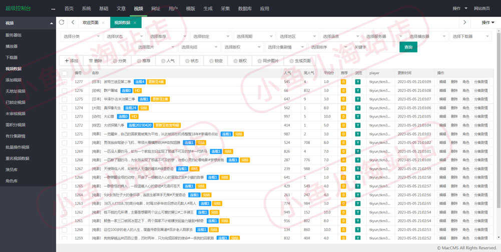Open the 选择推荐 dropdown
The height and width of the screenshot is (252, 501).
168,36
